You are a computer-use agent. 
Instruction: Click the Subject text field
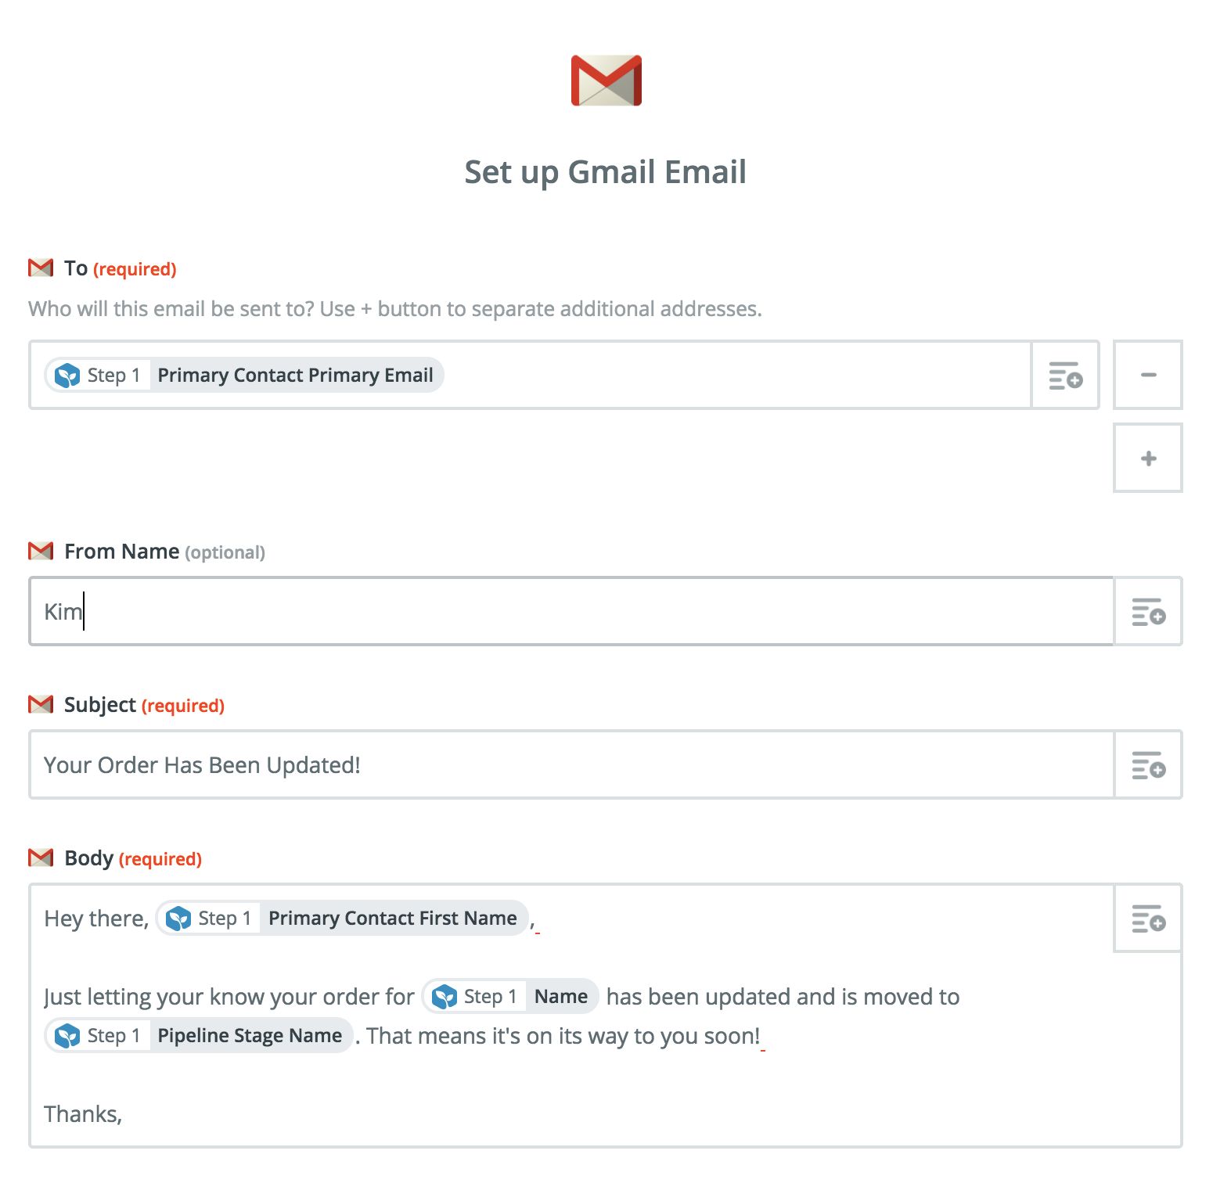(x=571, y=765)
